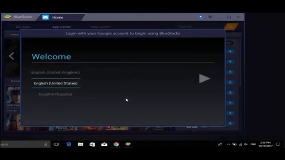Click the ENG language indicator
Viewport: 285px width, 160px height.
click(253, 144)
